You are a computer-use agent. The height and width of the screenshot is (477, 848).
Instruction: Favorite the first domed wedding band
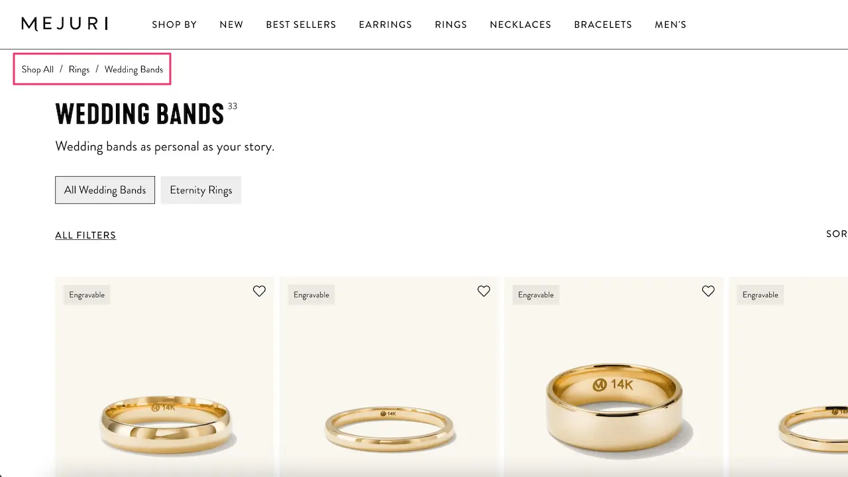pos(259,291)
